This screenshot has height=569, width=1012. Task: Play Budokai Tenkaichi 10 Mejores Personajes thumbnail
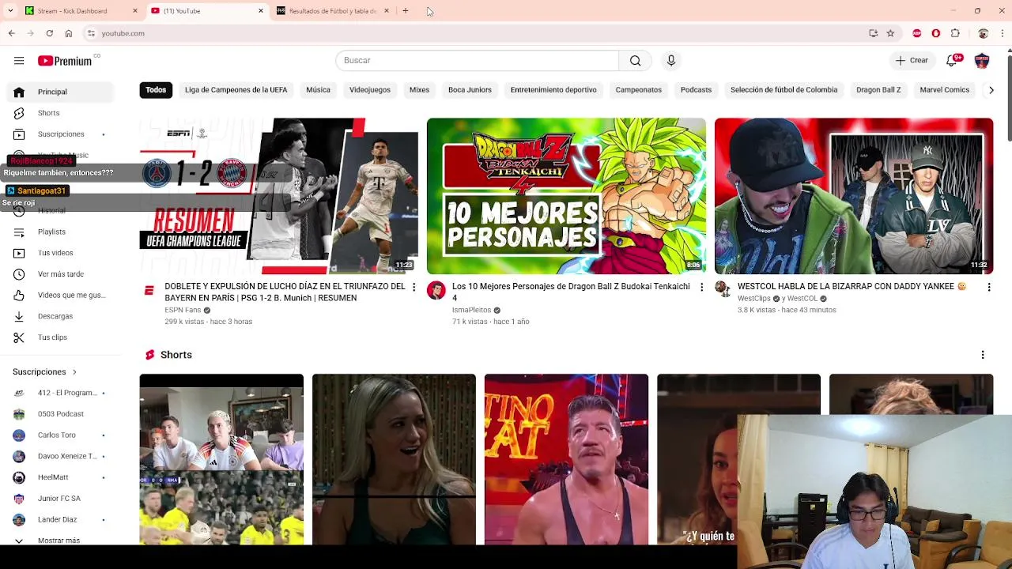(x=566, y=196)
